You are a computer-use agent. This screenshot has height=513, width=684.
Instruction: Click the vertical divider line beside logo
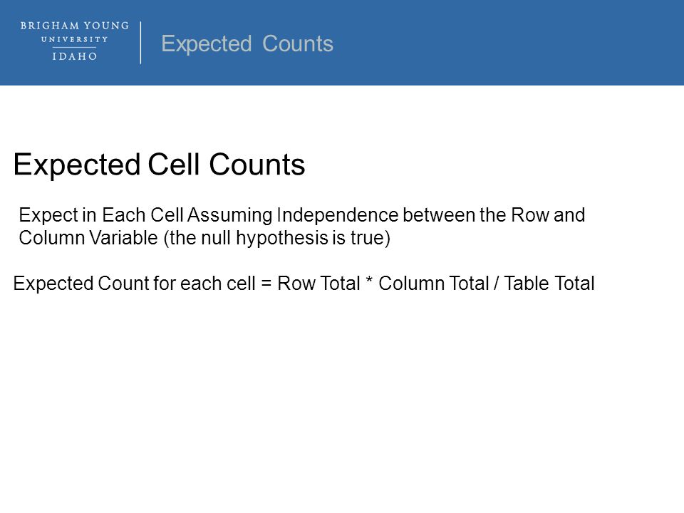[140, 42]
